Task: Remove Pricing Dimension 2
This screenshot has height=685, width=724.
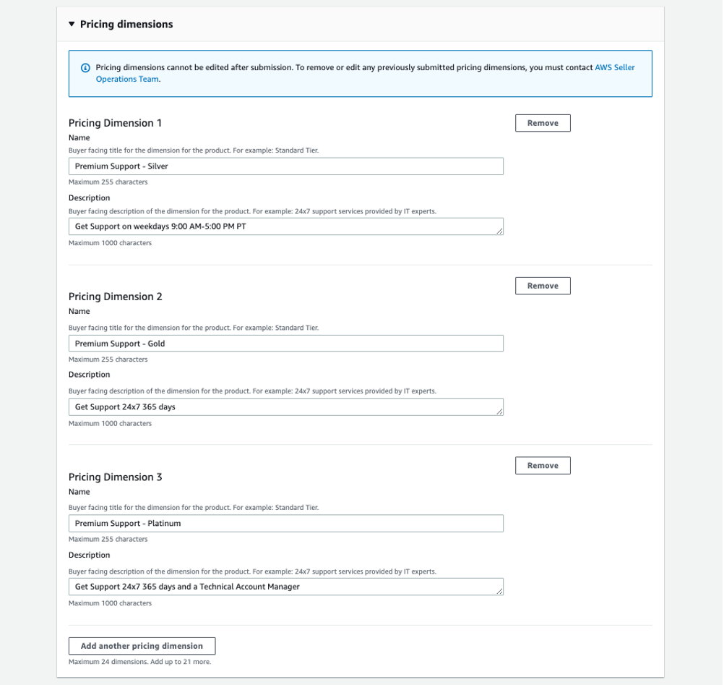Action: click(x=543, y=286)
